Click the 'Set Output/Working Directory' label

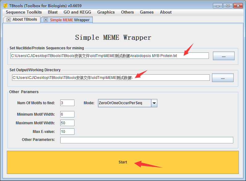point(35,70)
